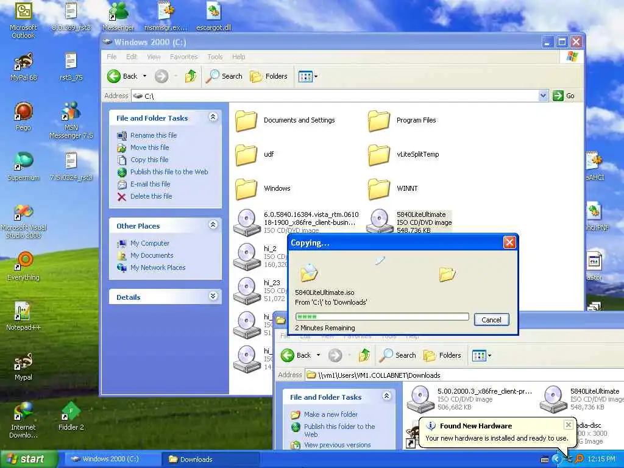
Task: Open the 8.0.269_rst3 desktop file
Action: (71, 16)
